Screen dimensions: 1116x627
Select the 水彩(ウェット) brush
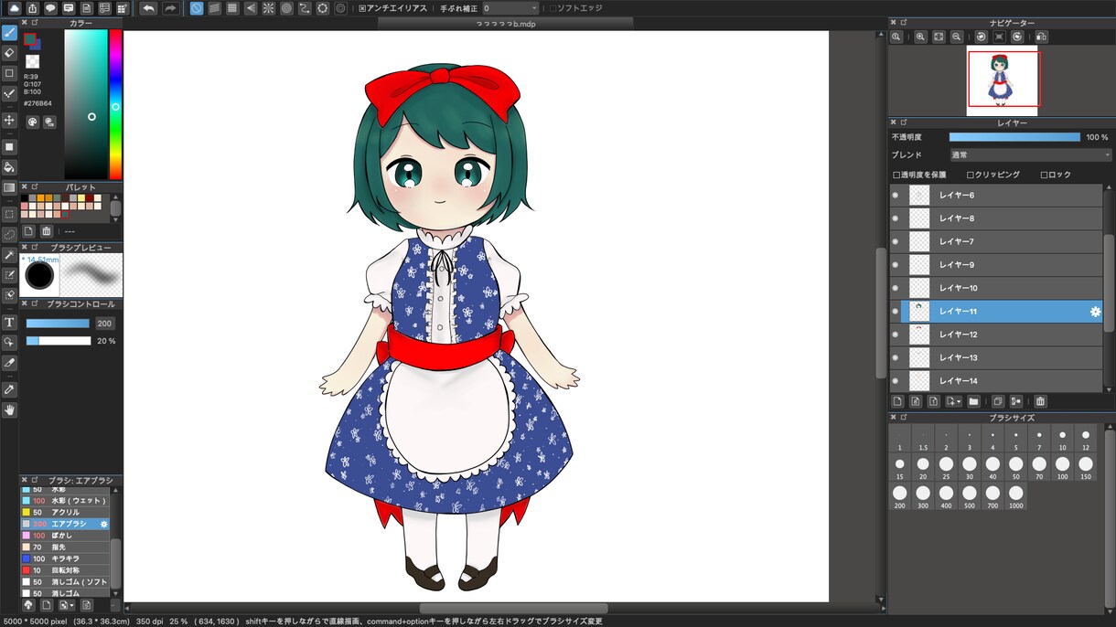65,501
